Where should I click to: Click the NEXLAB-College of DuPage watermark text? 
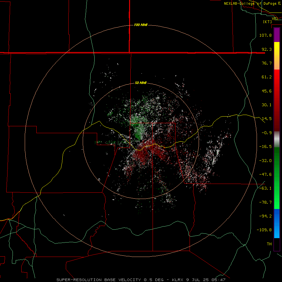(250, 3)
